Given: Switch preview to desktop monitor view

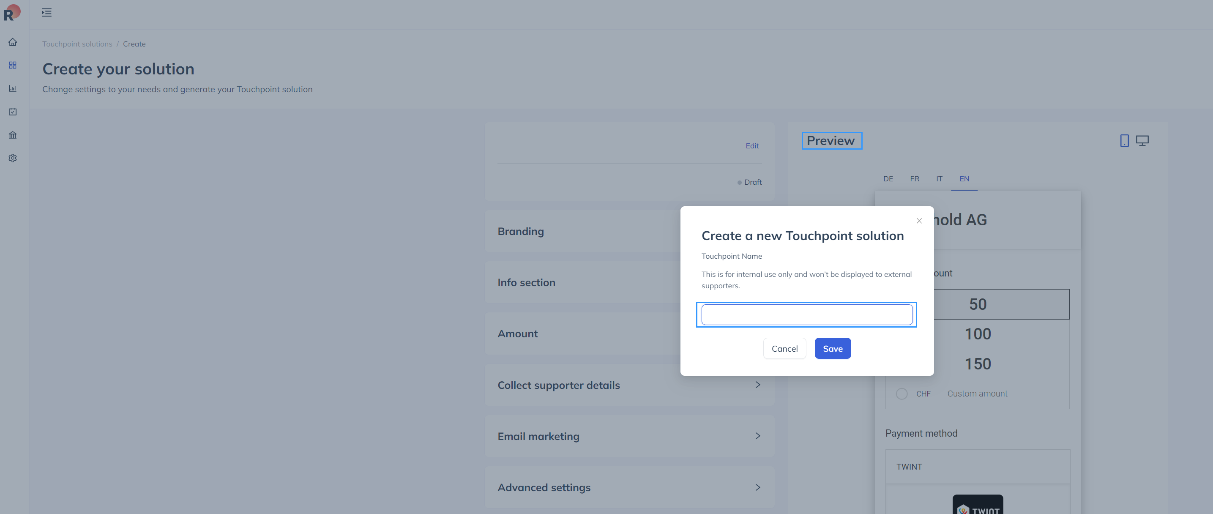Looking at the screenshot, I should click(x=1142, y=140).
